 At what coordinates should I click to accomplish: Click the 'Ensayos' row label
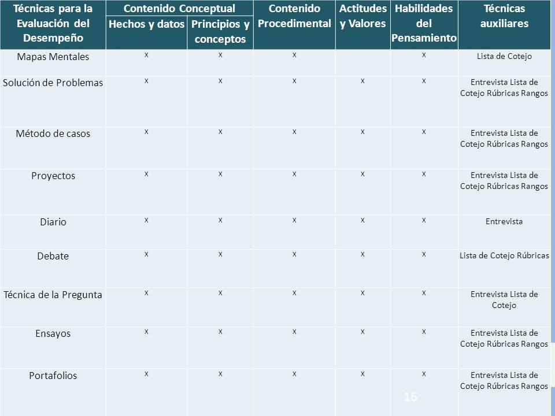pos(53,333)
